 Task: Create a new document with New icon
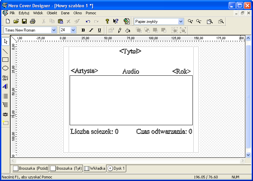8,21
